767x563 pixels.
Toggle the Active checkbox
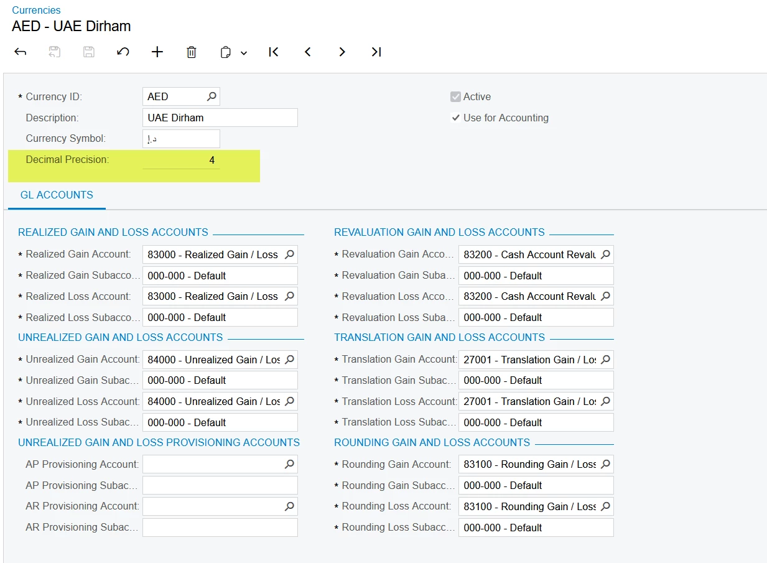(x=455, y=97)
